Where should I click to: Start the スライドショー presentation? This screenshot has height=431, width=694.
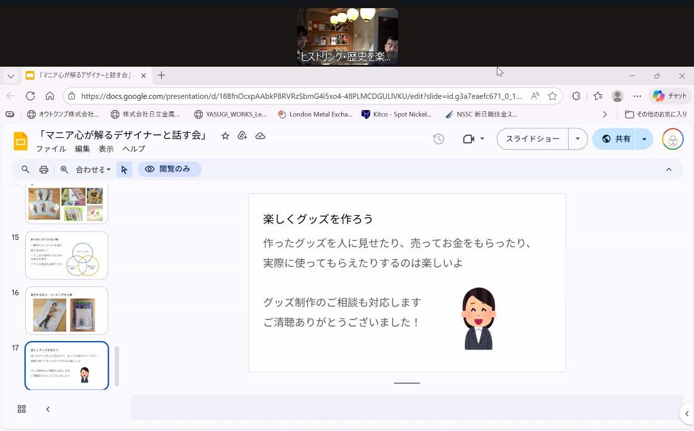point(532,139)
